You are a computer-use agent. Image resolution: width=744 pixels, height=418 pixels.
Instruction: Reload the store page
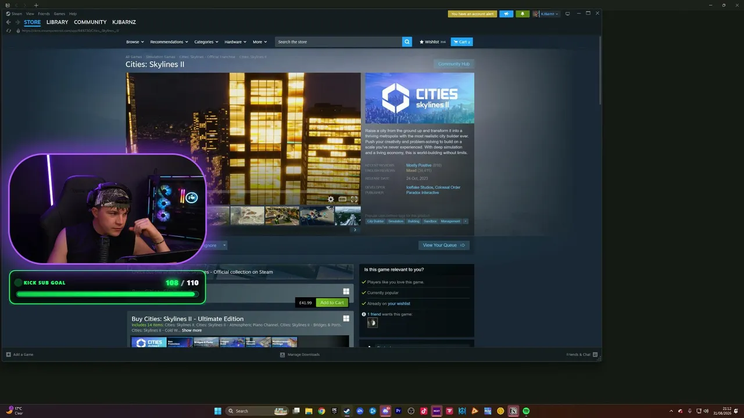click(x=8, y=31)
